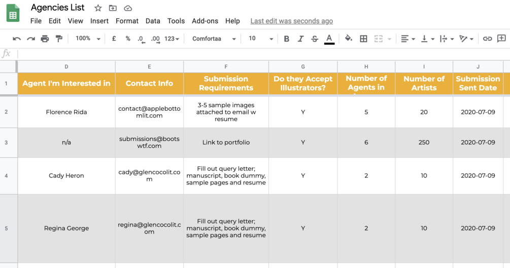Select the submissions@bootswtf.com cell
510x268 pixels.
point(149,143)
